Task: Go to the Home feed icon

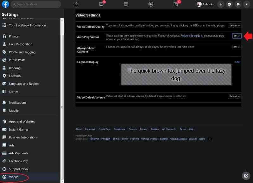Action: tap(76, 4)
